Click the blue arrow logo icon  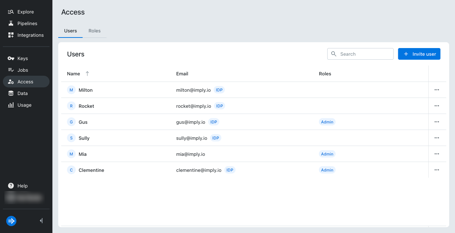(x=11, y=221)
